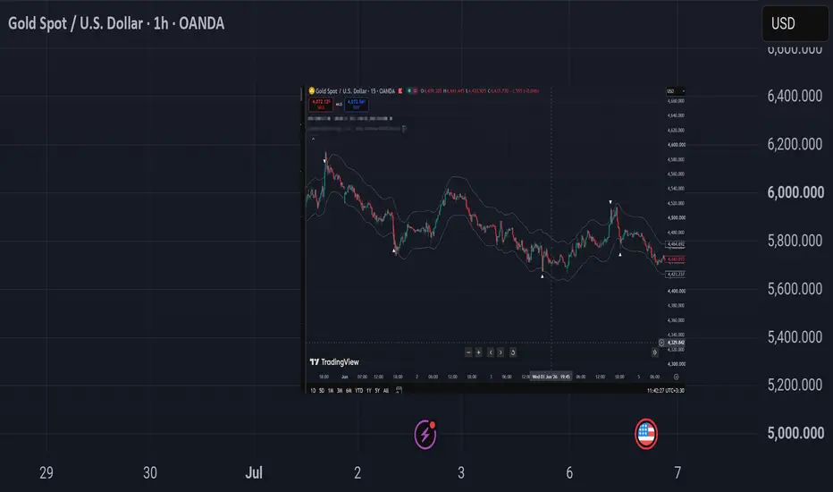Click the red SELL price button
The height and width of the screenshot is (492, 833).
pos(321,105)
